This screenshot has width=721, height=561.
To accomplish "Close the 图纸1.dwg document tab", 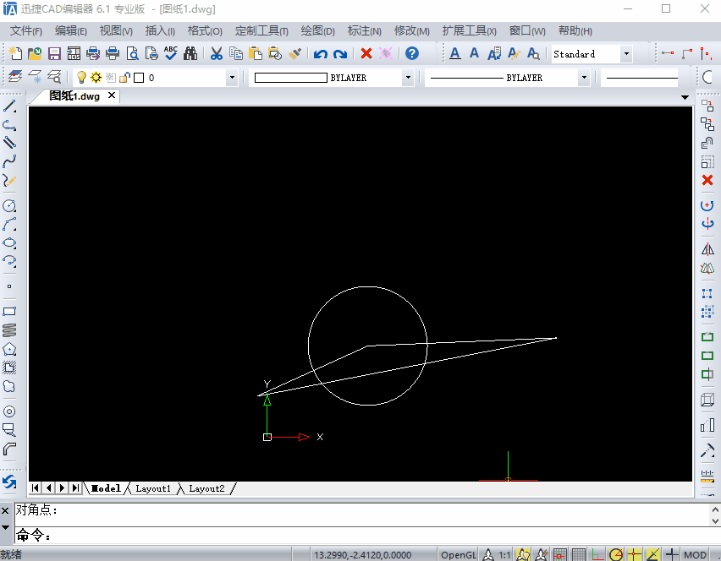I will click(112, 95).
